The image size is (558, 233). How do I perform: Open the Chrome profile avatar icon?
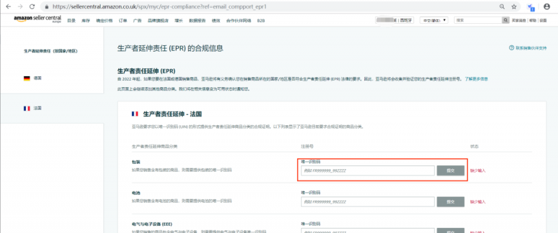coord(547,6)
